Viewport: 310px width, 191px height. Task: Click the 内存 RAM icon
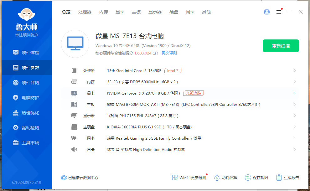click(74, 82)
